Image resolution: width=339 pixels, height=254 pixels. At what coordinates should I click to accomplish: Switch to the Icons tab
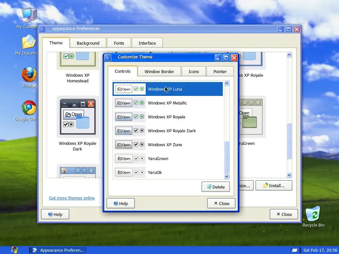[x=194, y=71]
